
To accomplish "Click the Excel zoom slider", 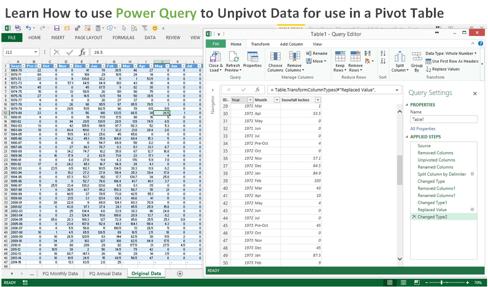I will point(442,283).
